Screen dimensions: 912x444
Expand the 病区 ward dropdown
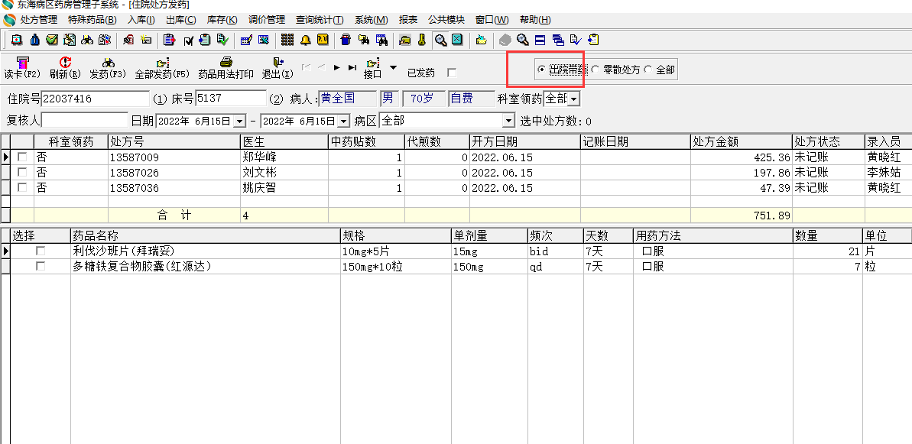(508, 121)
